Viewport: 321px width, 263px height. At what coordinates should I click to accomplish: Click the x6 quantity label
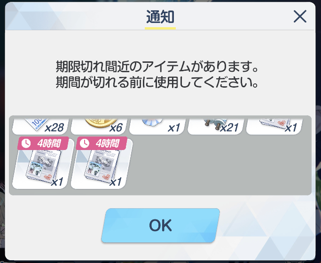[x=116, y=128]
